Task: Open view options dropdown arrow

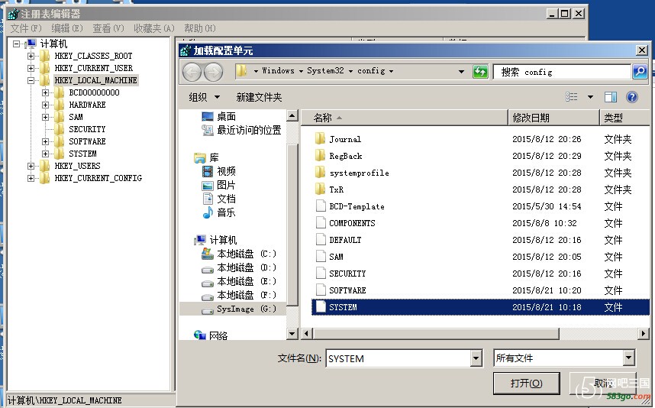Action: pos(590,97)
